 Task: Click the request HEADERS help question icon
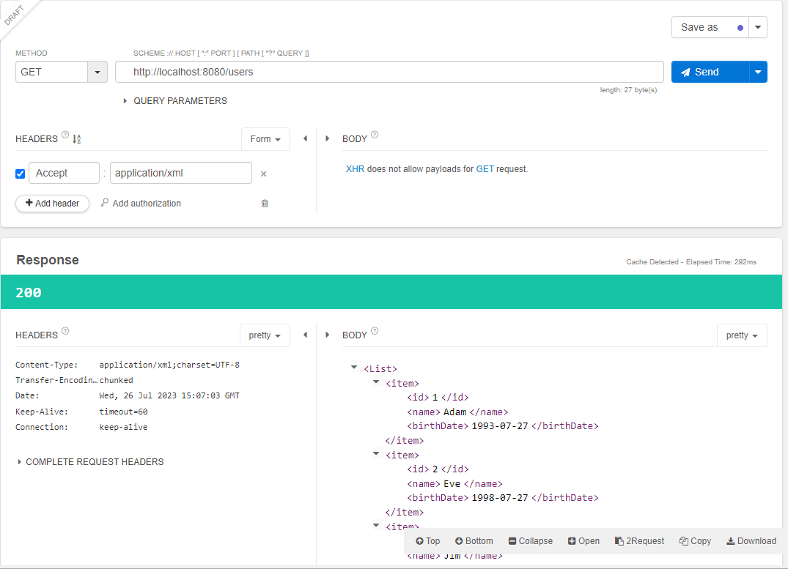pyautogui.click(x=65, y=135)
